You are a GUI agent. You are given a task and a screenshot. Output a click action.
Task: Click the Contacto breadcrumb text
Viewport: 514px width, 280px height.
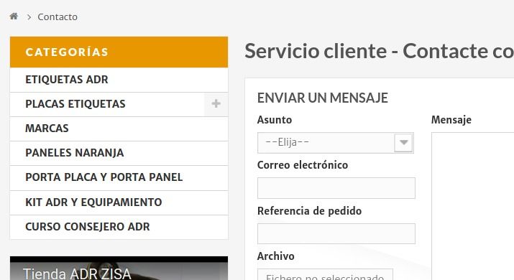(x=58, y=17)
